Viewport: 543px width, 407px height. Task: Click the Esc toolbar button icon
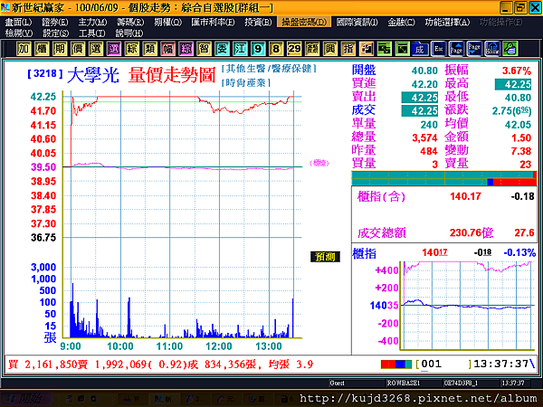(438, 49)
